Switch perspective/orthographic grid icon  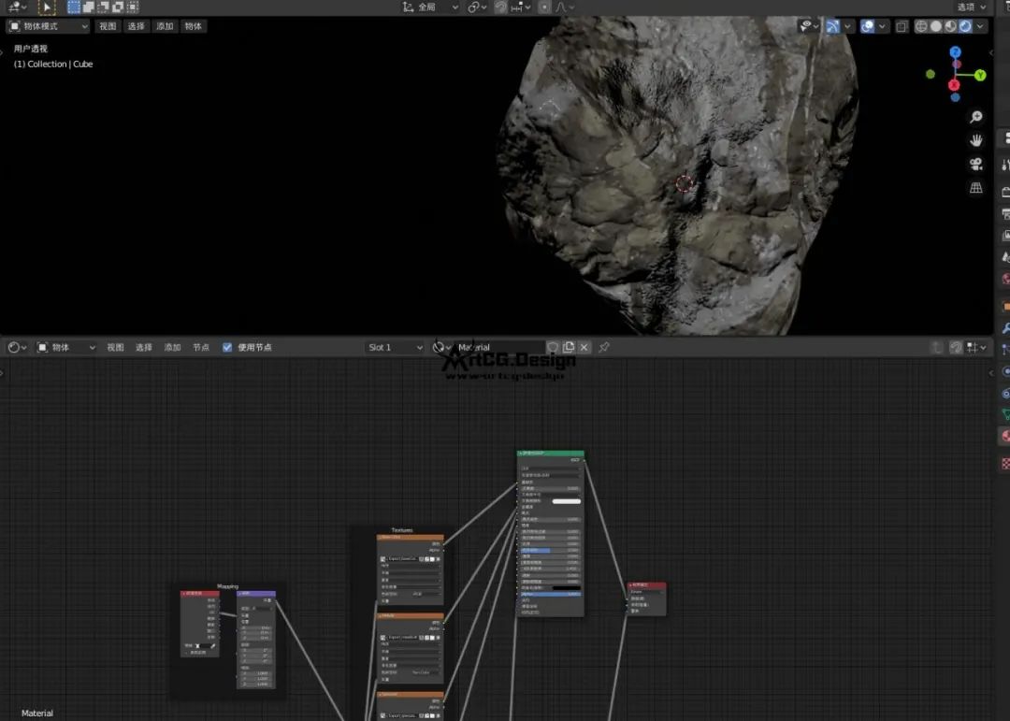point(976,188)
